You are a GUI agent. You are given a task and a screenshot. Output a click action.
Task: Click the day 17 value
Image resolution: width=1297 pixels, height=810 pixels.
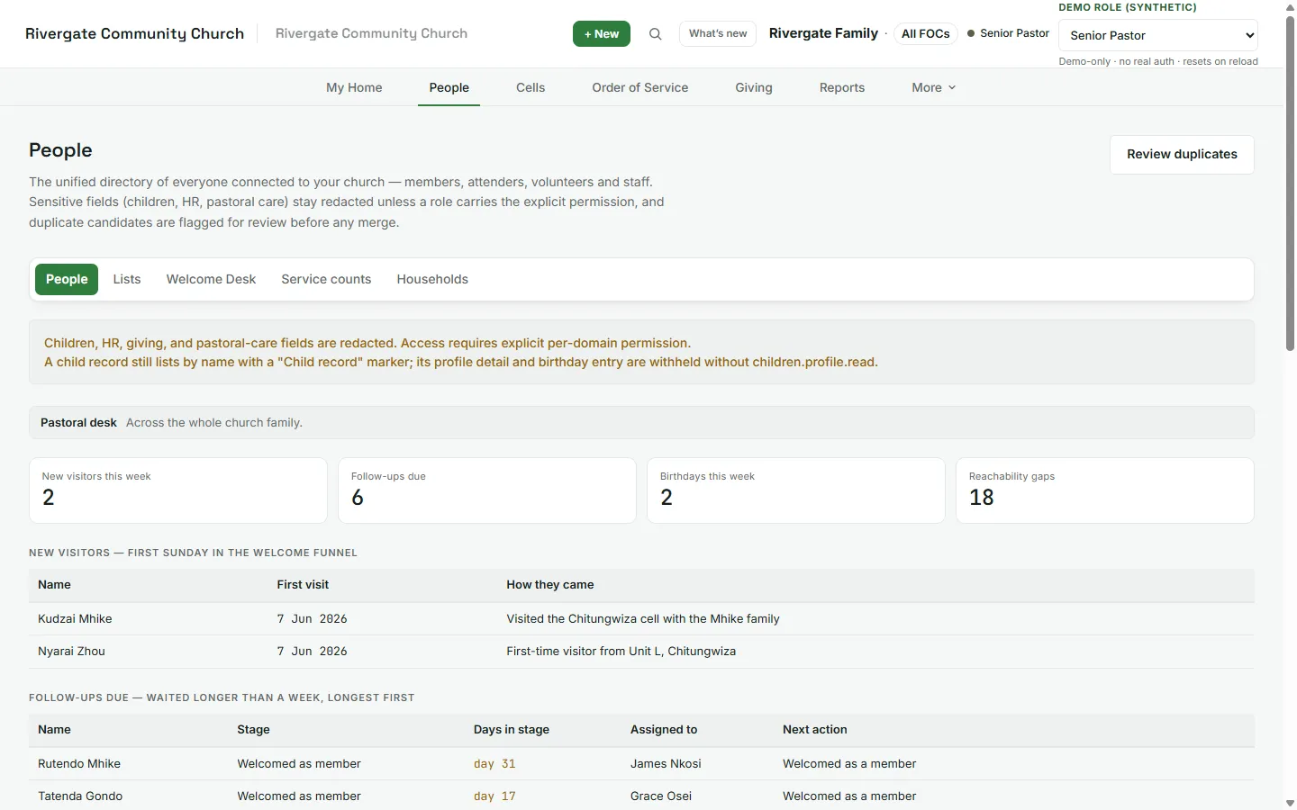pyautogui.click(x=494, y=796)
